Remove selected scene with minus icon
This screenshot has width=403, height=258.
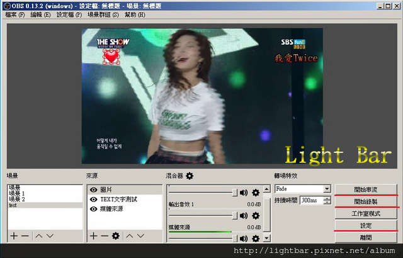pyautogui.click(x=25, y=236)
